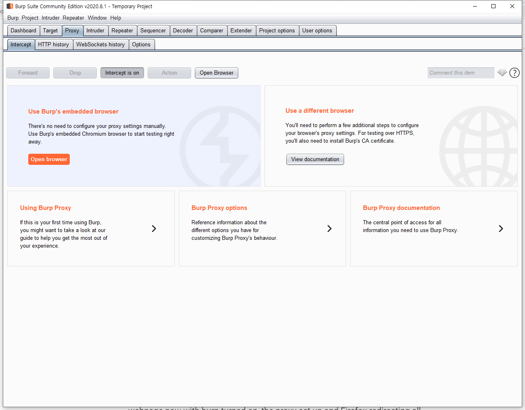525x410 pixels.
Task: Click the Forward button
Action: [28, 73]
